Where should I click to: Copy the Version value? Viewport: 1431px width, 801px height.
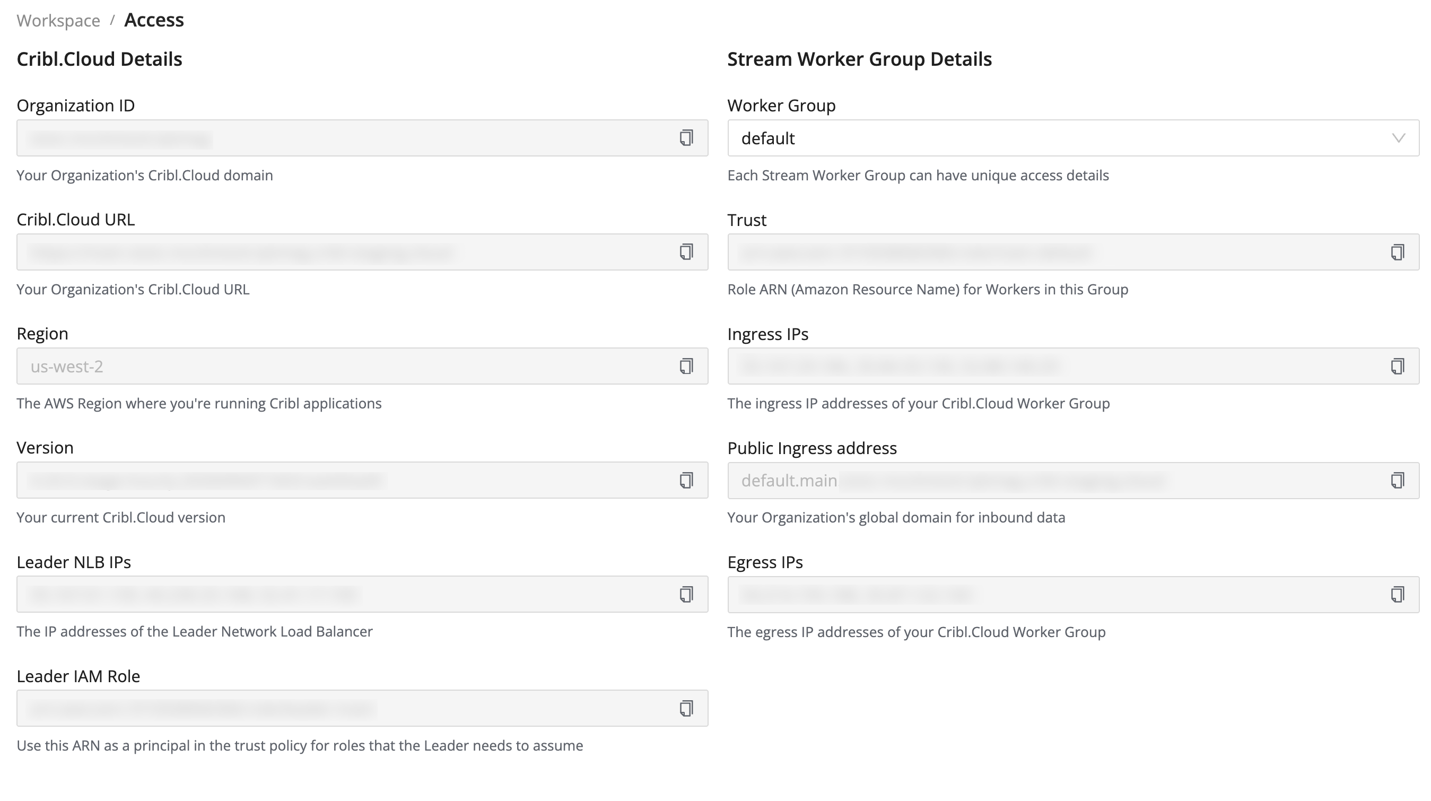pos(686,480)
